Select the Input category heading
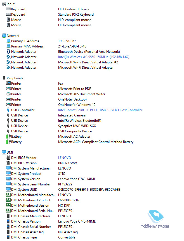184x241 pixels. point(10,4)
